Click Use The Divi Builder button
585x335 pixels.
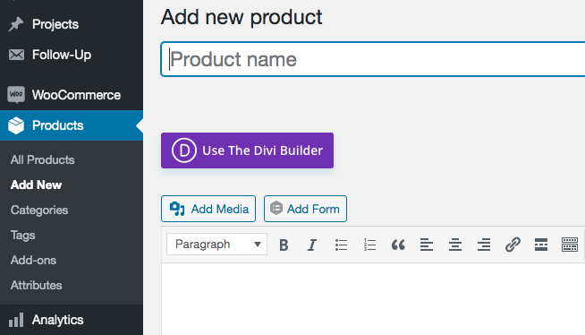pos(248,150)
